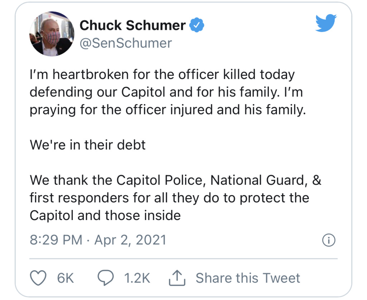Click the Twitter bird logo
The image size is (367, 300).
326,23
